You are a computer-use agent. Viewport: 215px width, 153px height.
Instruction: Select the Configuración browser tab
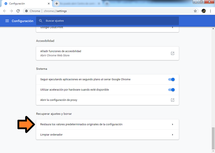point(27,4)
